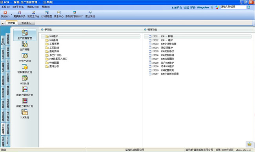This screenshot has width=255, height=152.
Task: Select item 27007 BOM成批删除
Action: 162,59
